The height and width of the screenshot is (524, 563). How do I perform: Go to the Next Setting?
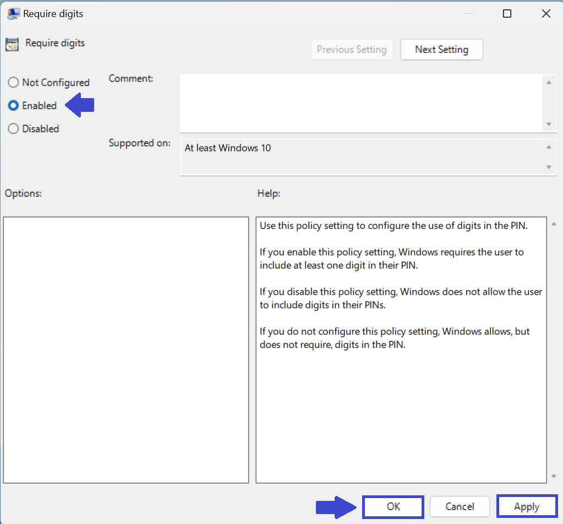click(x=441, y=50)
